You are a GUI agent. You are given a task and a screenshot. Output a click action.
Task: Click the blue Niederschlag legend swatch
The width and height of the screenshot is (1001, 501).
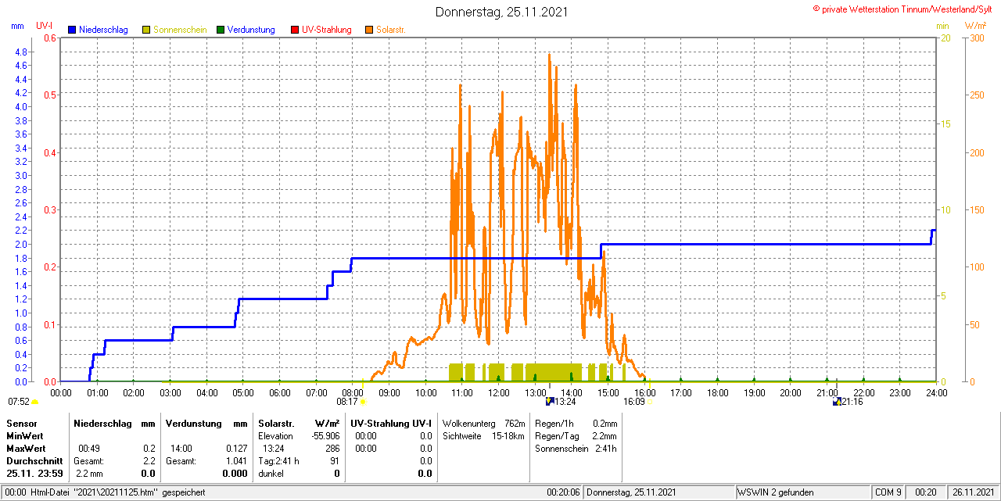pos(73,30)
